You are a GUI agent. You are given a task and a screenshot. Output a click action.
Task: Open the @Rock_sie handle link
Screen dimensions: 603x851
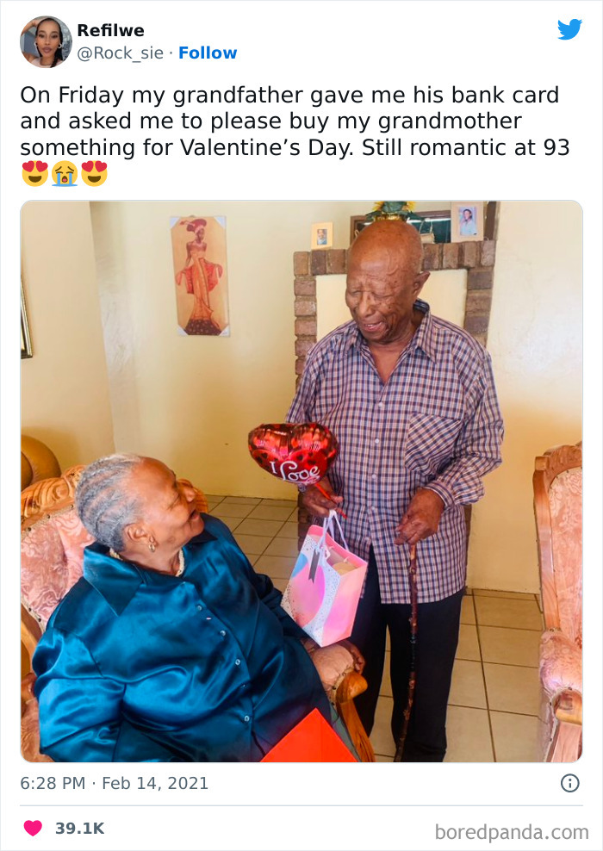click(120, 53)
